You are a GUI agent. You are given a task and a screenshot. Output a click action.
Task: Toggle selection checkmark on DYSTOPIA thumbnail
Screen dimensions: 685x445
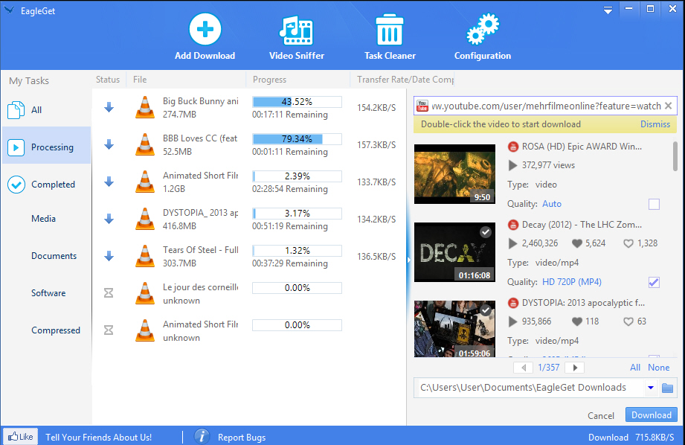[486, 310]
